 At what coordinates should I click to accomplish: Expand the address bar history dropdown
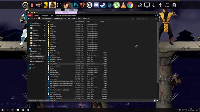tap(132, 18)
